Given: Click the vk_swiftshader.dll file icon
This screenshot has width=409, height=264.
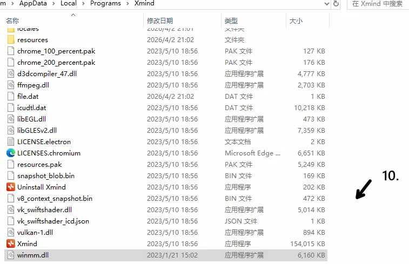Looking at the screenshot, I should 11,210.
